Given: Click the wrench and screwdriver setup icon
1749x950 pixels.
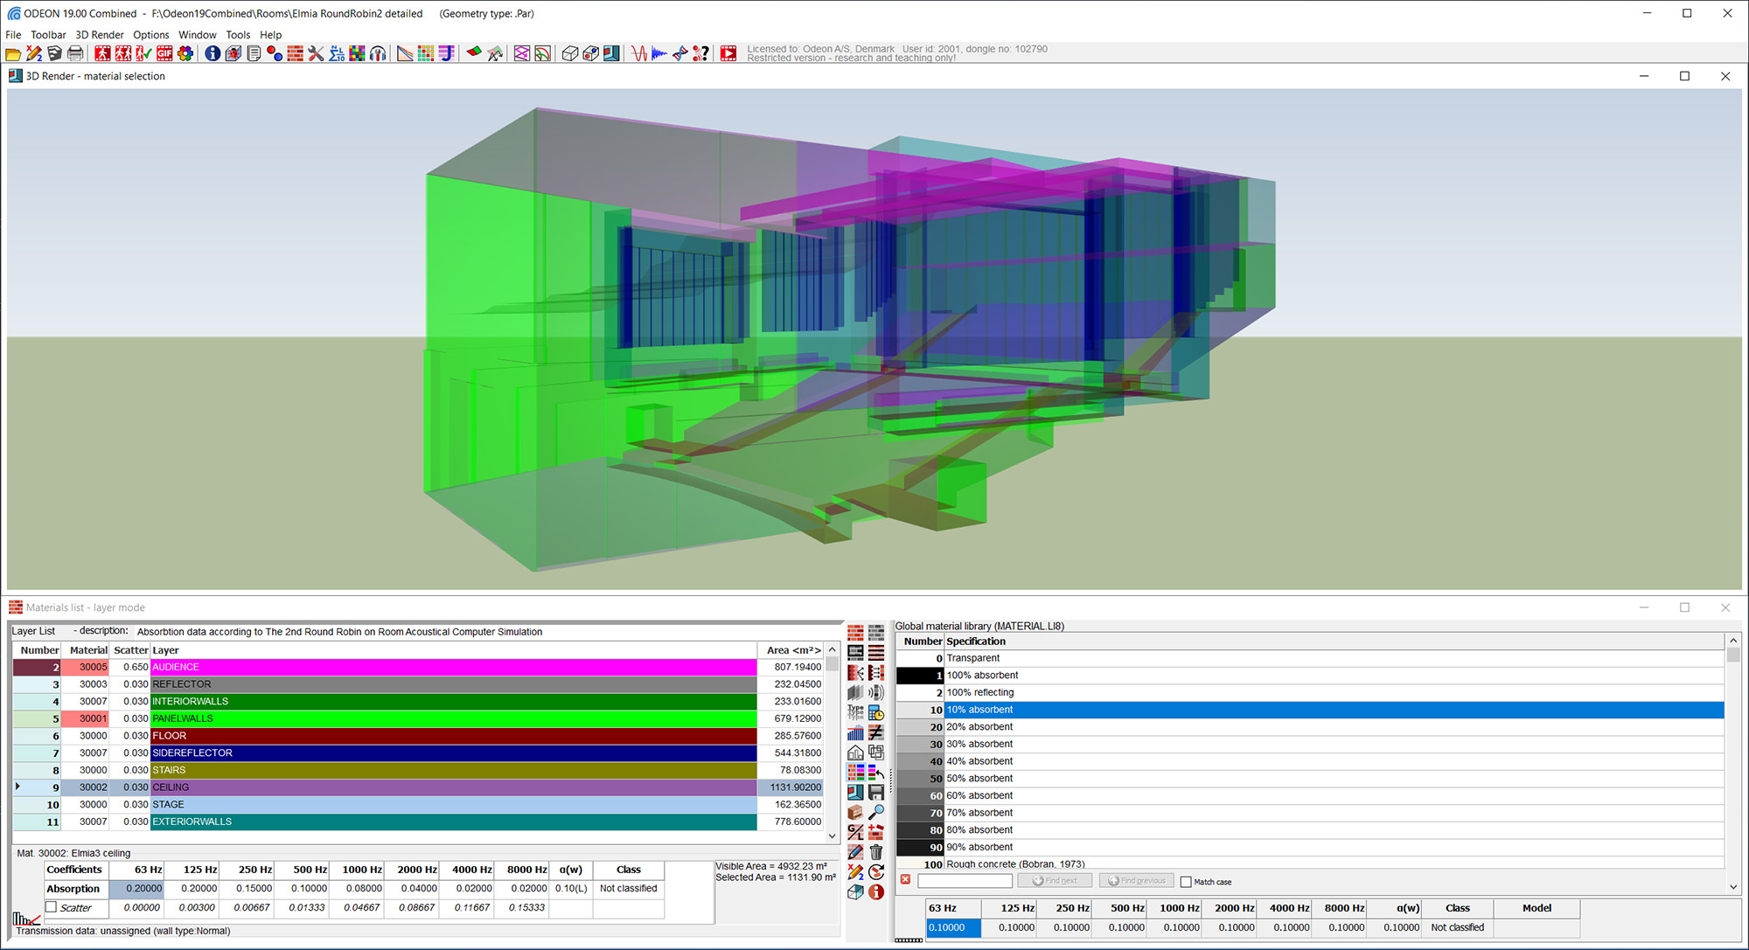Looking at the screenshot, I should 316,54.
